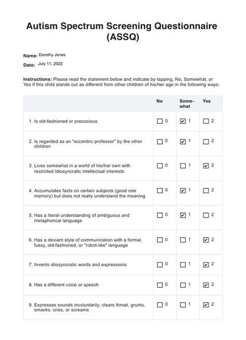Uncheck Yes for question 9 involuntary sounds
The width and height of the screenshot is (246, 340).
pos(206,305)
